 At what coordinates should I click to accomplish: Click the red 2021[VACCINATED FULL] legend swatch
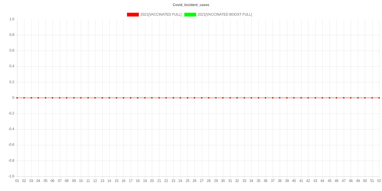tap(133, 14)
